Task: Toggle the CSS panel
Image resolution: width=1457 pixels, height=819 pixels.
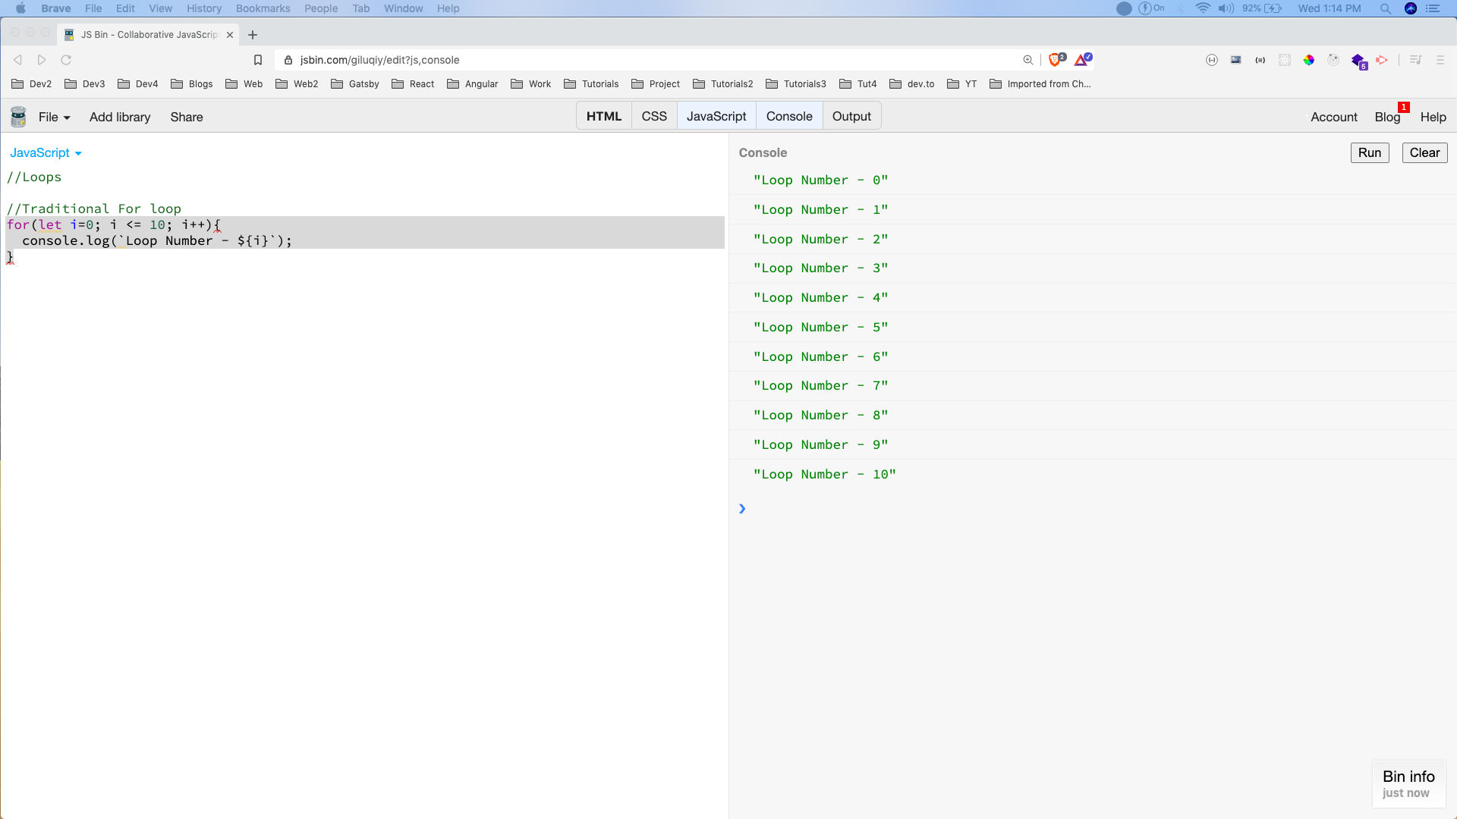Action: 654,116
